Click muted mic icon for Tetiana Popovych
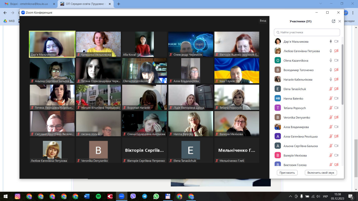The image size is (358, 201). [x=331, y=108]
